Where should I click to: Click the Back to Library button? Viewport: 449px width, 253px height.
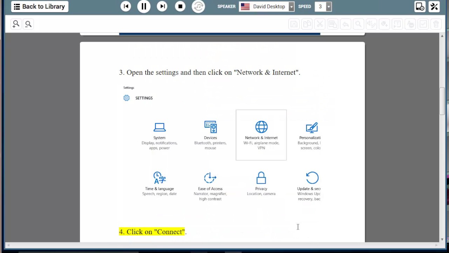40,6
